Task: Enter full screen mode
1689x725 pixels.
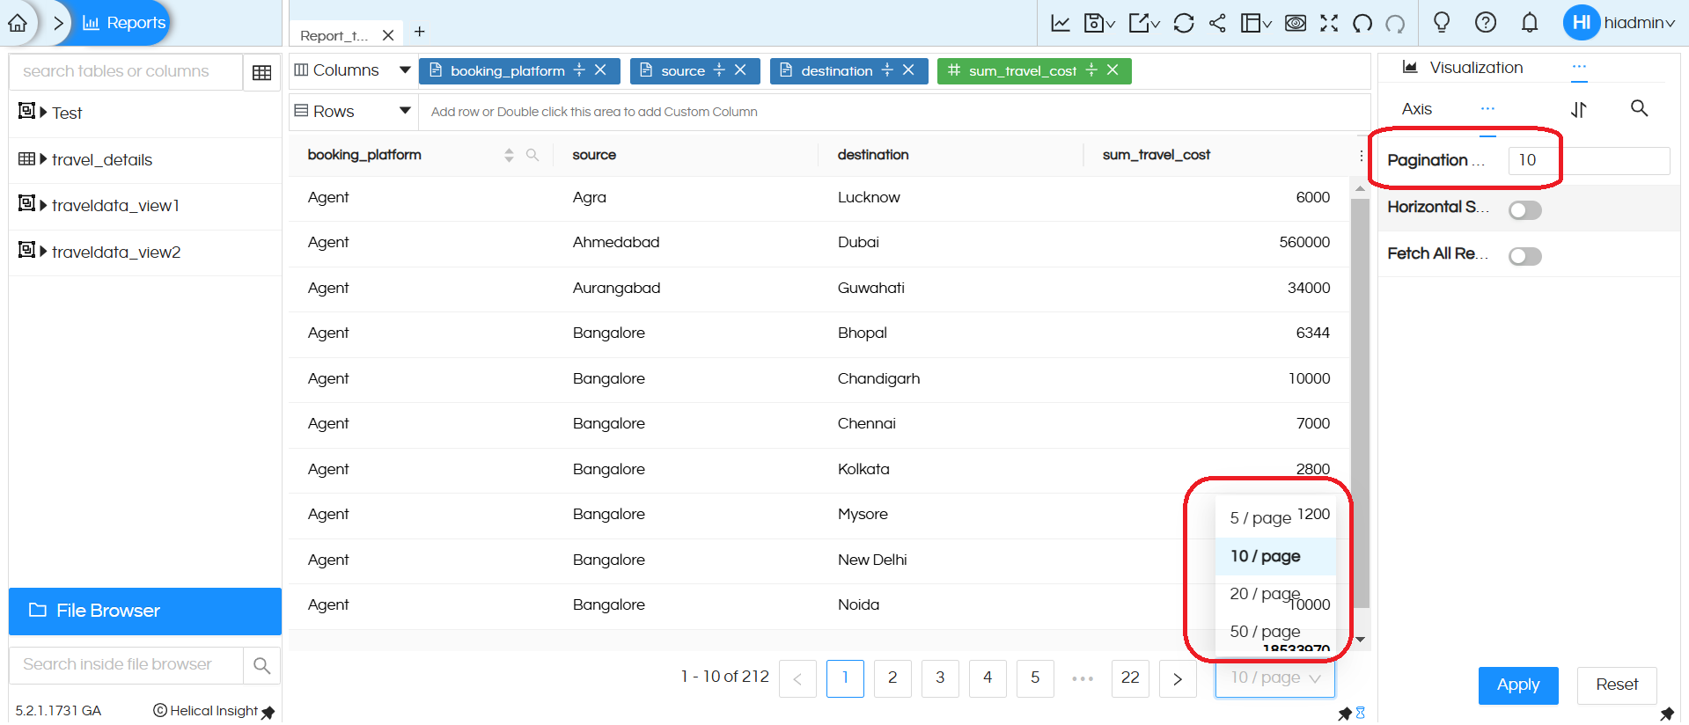Action: [1329, 23]
